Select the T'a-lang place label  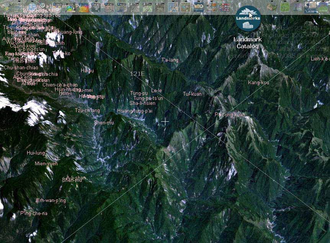pos(170,60)
